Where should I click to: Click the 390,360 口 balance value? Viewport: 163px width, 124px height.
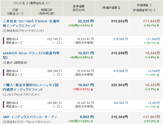click(54, 71)
